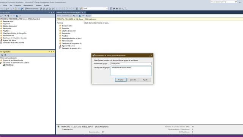Click the Nombre column header
243x137 pixels.
(60, 23)
